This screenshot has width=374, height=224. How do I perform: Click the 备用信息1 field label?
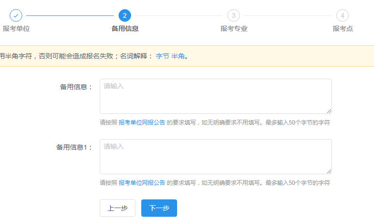tap(74, 147)
